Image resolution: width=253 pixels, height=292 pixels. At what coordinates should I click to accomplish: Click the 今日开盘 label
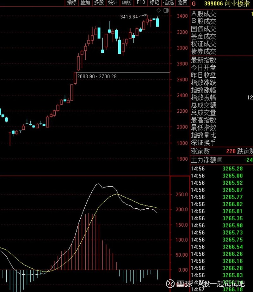[203, 68]
